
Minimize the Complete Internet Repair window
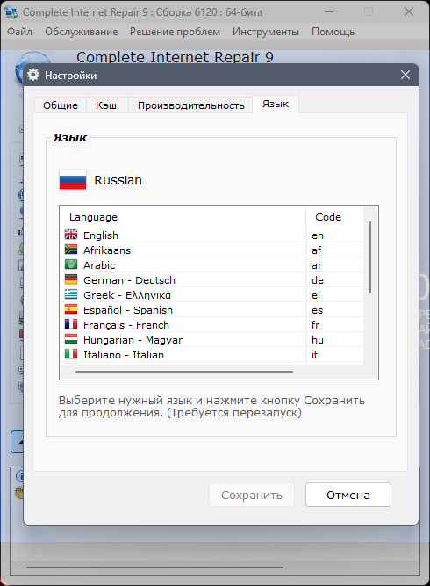point(329,12)
